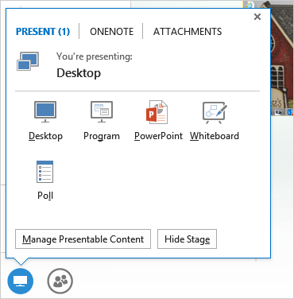Open the participants people button
Viewport: 294px width, 299px height.
pyautogui.click(x=60, y=281)
